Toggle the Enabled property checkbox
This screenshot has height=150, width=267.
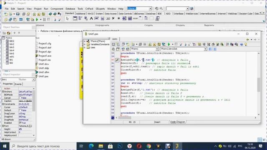click(20, 122)
